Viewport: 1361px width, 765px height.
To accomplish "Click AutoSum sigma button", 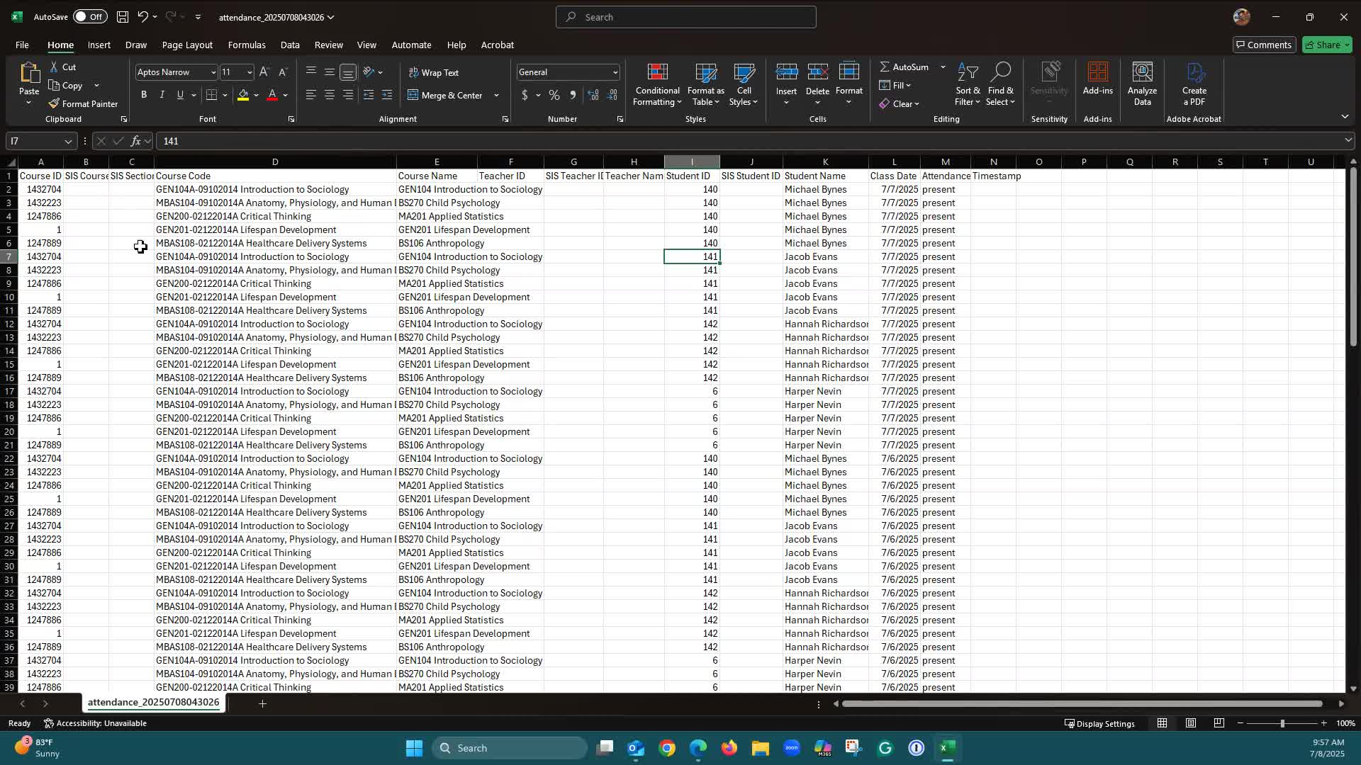I will click(x=904, y=67).
